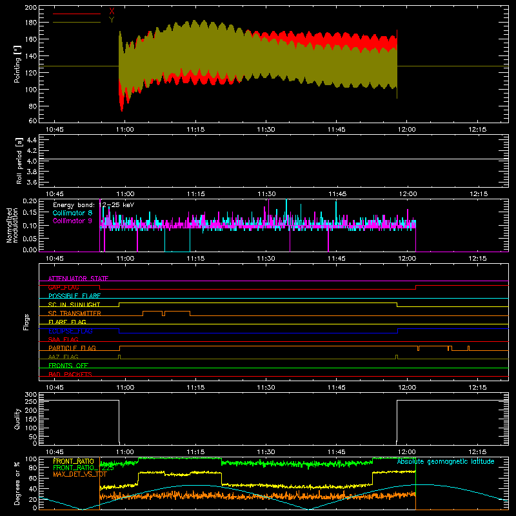
Task: Click the SC_IN_SUNLIGHT label
Action: 74,304
